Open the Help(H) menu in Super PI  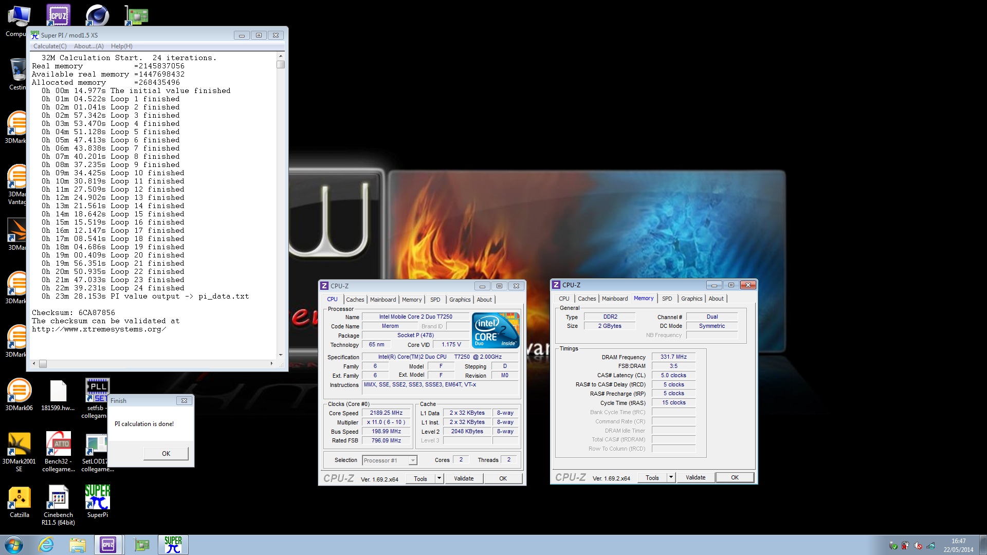click(122, 46)
